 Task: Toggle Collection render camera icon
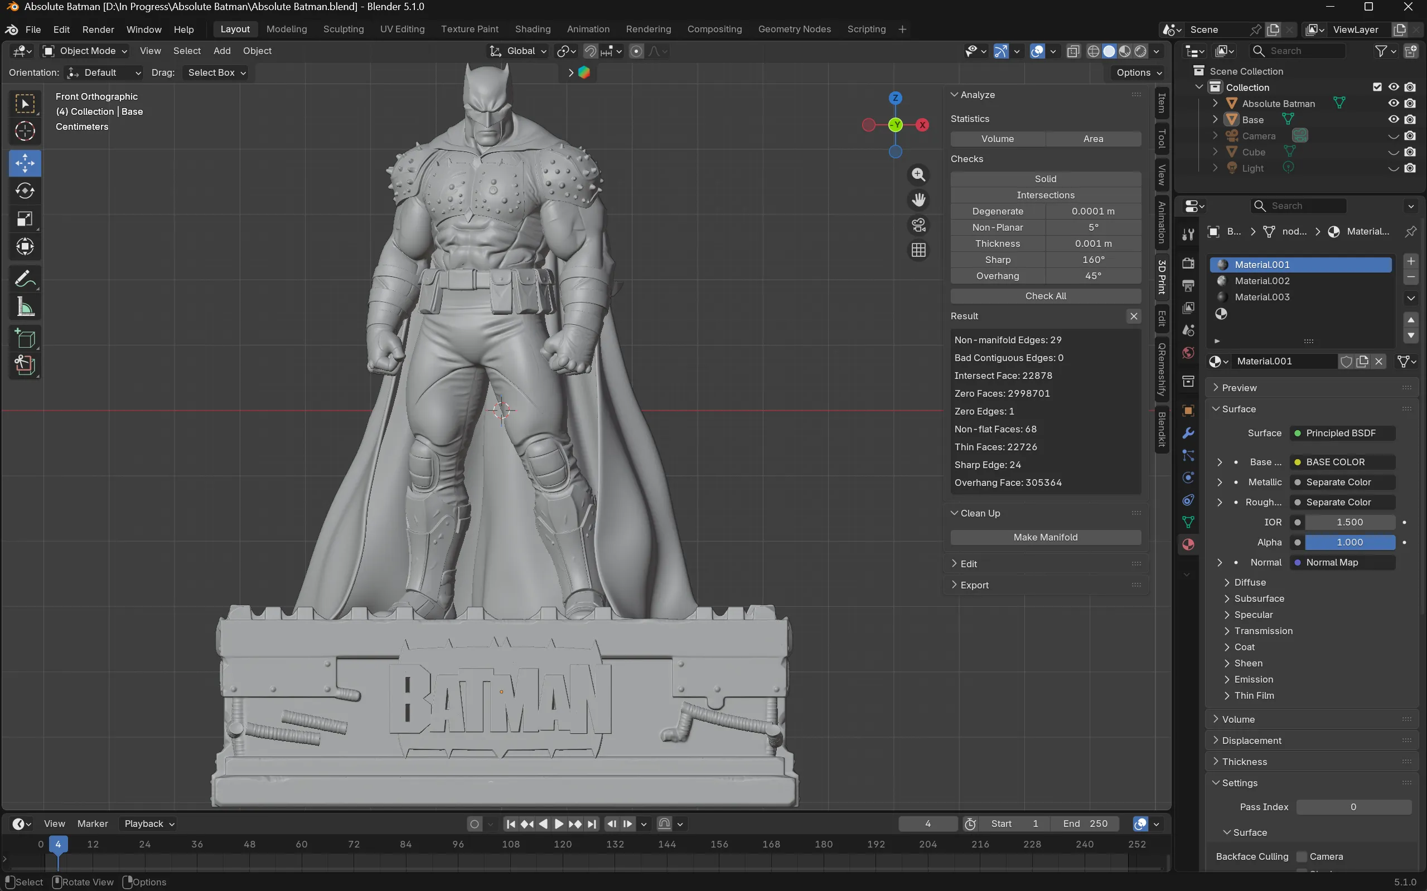pos(1410,87)
